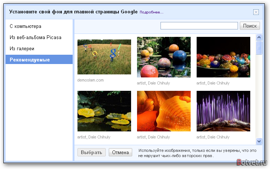This screenshot has width=270, height=169.
Task: Click the demoslam.com caption
Action: pyautogui.click(x=90, y=80)
